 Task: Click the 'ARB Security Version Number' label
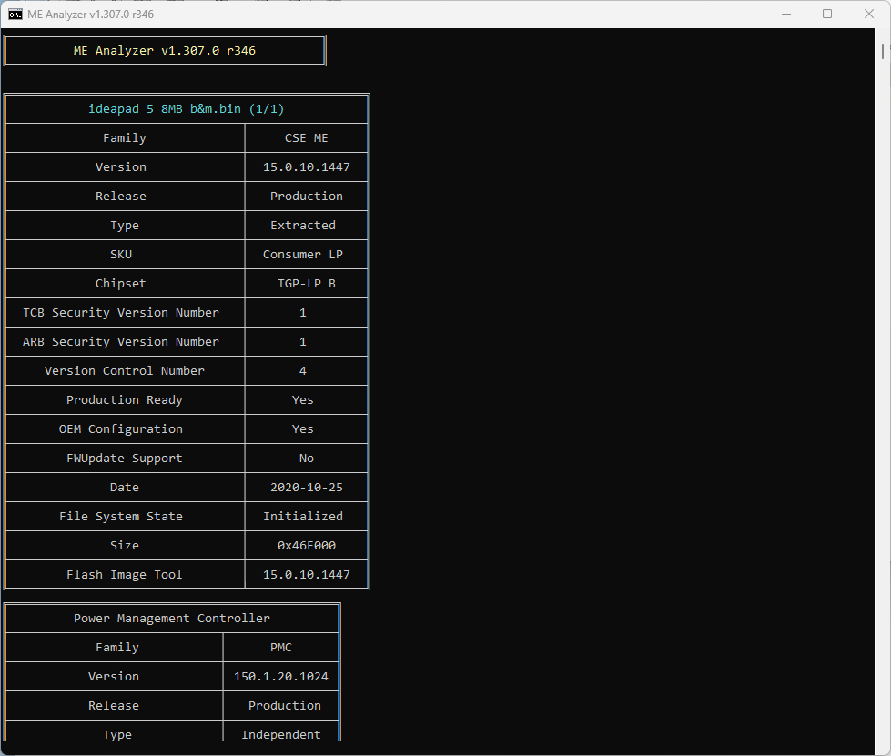(x=121, y=341)
